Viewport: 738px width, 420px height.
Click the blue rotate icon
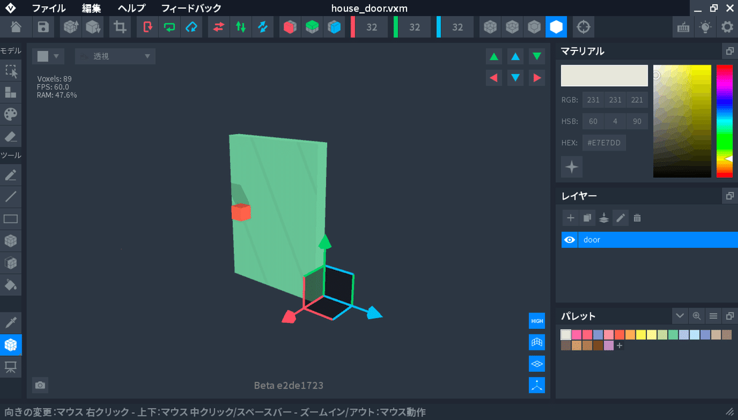tap(192, 27)
